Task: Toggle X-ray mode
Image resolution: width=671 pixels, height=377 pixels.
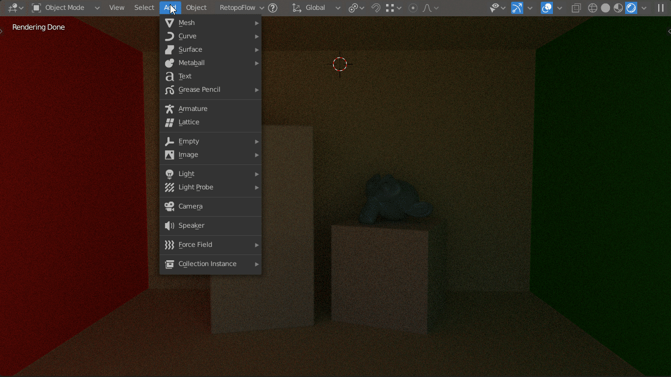Action: coord(576,8)
